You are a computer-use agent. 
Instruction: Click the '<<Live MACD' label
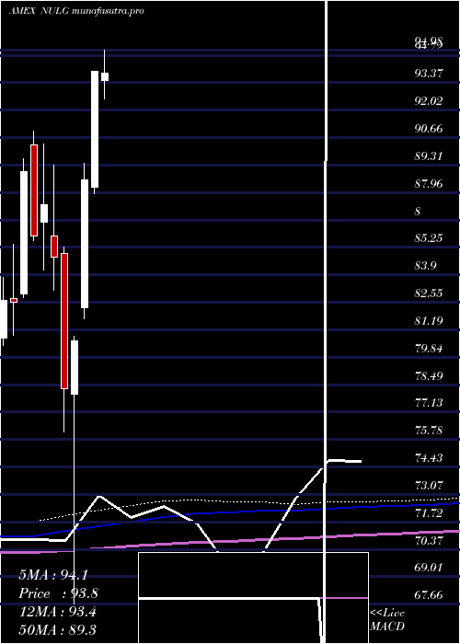point(387,620)
